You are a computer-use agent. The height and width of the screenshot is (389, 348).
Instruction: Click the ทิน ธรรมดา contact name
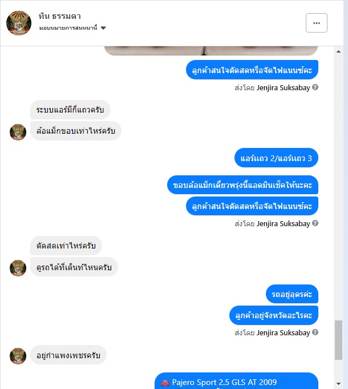coord(60,17)
